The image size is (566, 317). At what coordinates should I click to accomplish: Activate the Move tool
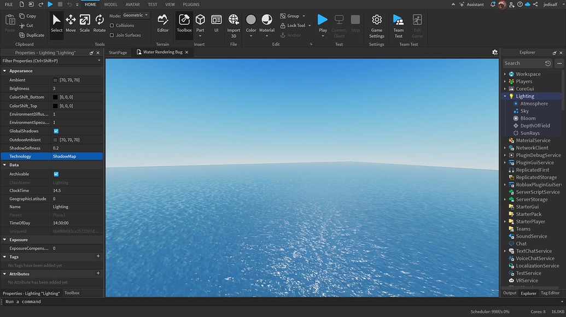coord(71,24)
